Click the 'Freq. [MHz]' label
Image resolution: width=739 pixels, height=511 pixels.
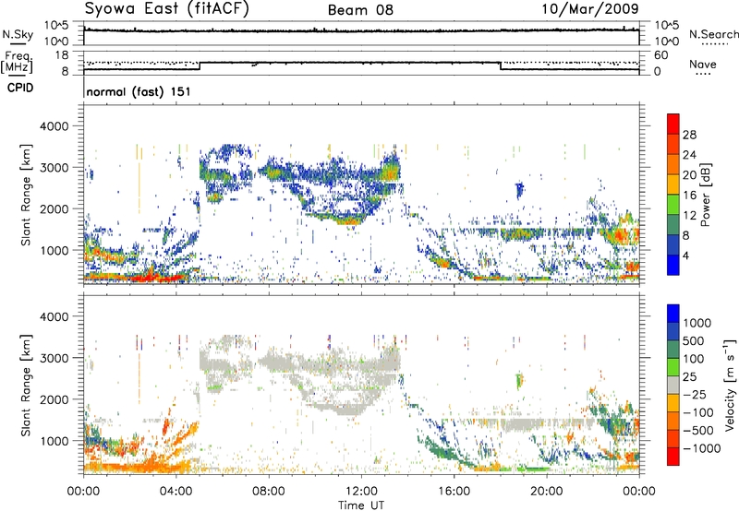pyautogui.click(x=17, y=63)
